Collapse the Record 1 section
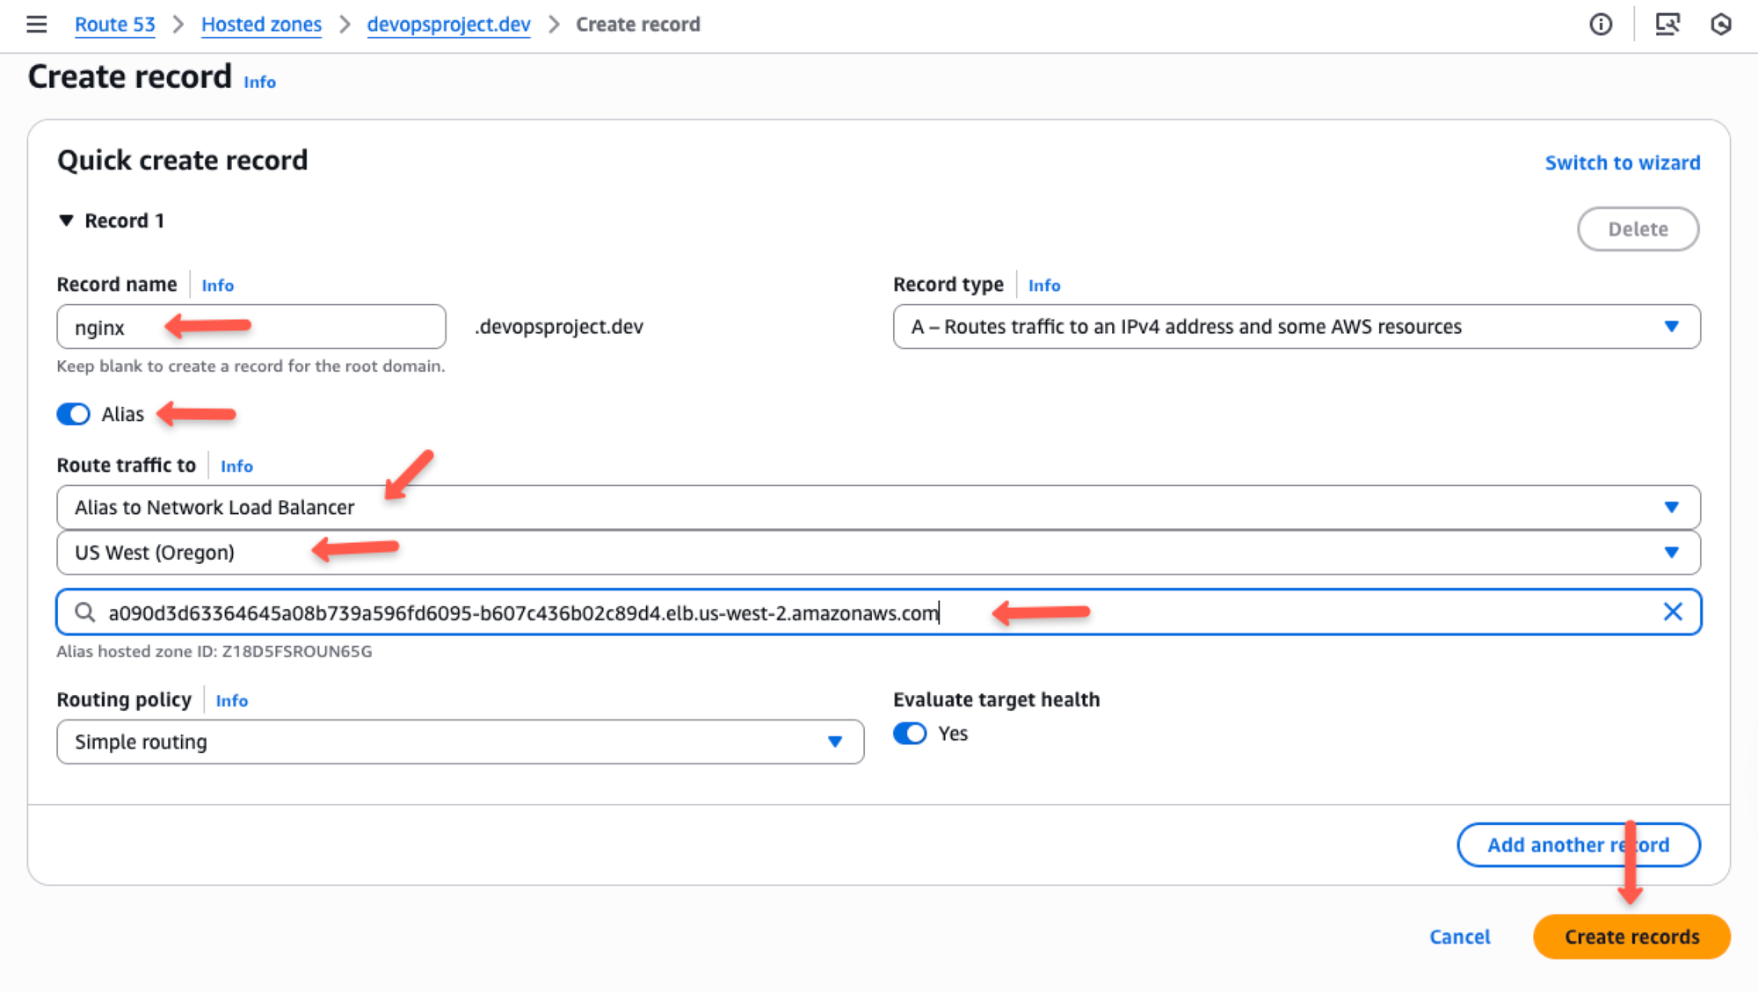Viewport: 1758px width, 992px height. (x=67, y=221)
